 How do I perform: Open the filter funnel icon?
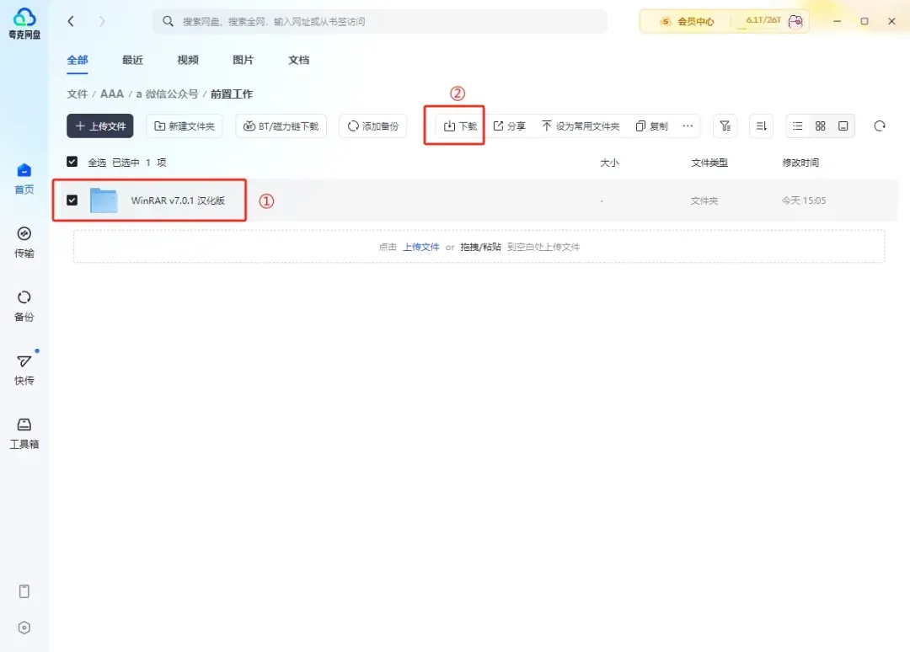point(725,126)
